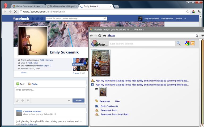Open the iRelate extension icon in Chrome toolbar
The height and width of the screenshot is (127, 204).
coord(193,12)
